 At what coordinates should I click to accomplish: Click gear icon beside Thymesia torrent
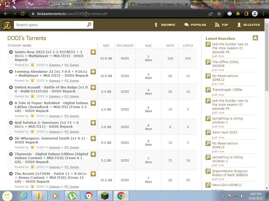pyautogui.click(x=11, y=154)
